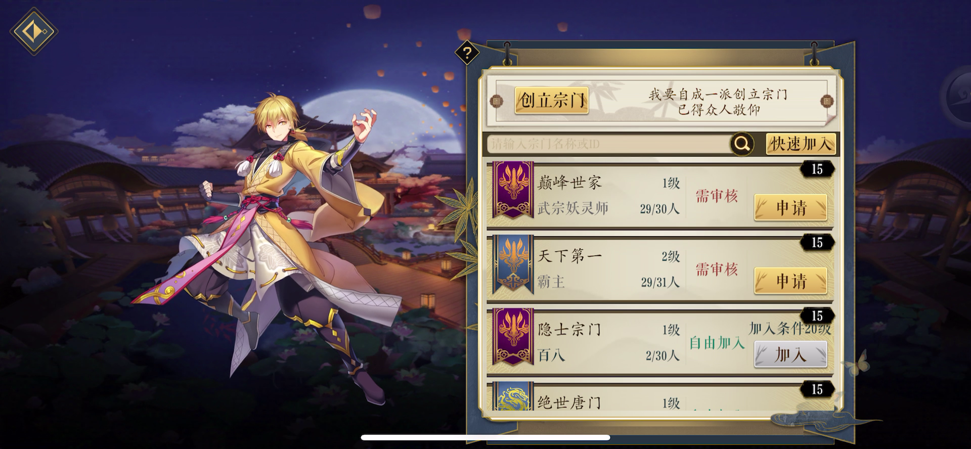Screen dimensions: 971x449
Task: Open the 绝世唐门 sect row
Action: pos(660,396)
